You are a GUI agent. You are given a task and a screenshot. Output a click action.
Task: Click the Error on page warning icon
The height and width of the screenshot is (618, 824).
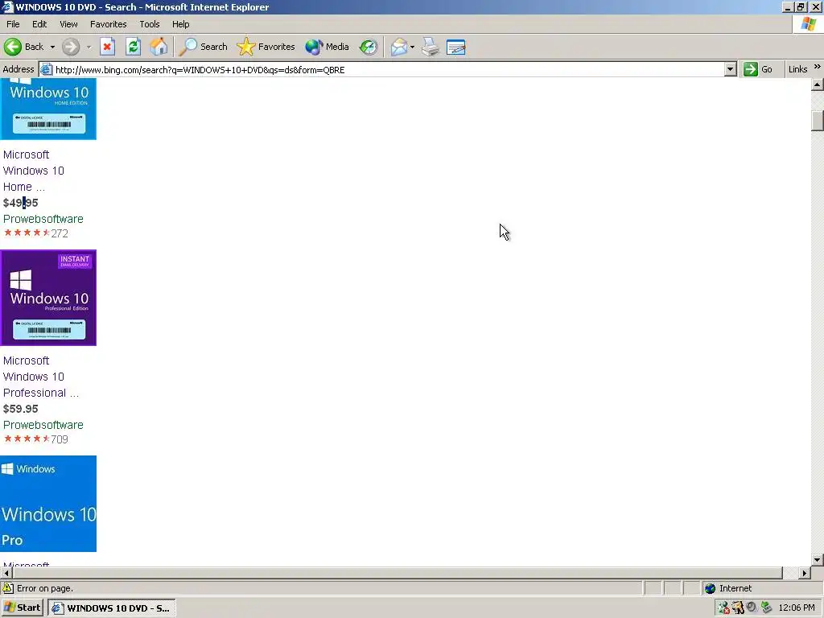pyautogui.click(x=8, y=588)
